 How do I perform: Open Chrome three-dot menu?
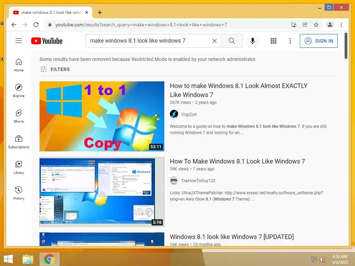(x=341, y=25)
